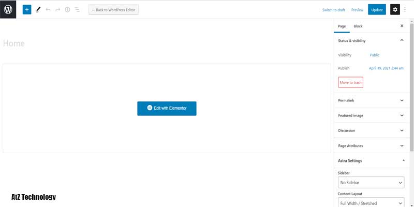Viewport: 414px width, 207px height.
Task: Click the Update button
Action: pyautogui.click(x=377, y=10)
